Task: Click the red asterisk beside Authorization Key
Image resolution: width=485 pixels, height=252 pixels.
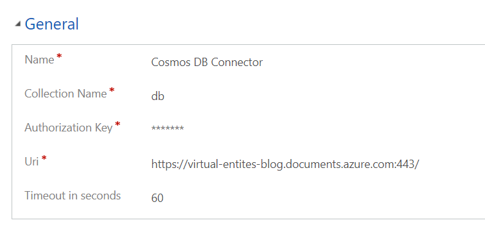Action: (118, 124)
